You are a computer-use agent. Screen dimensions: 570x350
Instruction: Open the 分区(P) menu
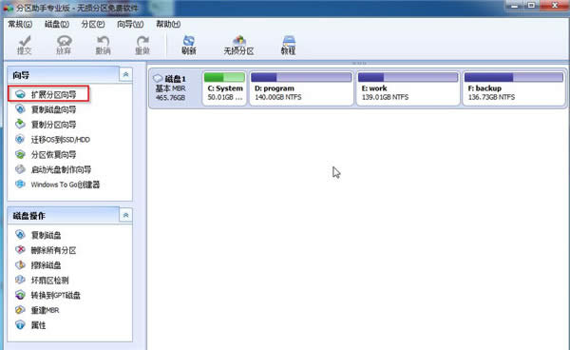point(93,24)
